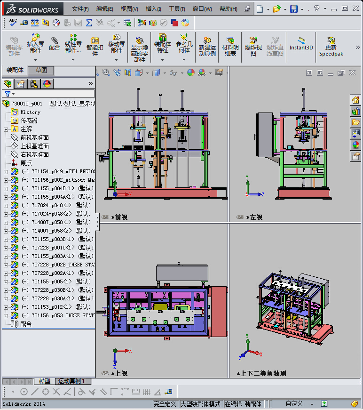This screenshot has height=410, width=363.
Task: Open FeatureManager design tree tab icon
Action: [8, 84]
